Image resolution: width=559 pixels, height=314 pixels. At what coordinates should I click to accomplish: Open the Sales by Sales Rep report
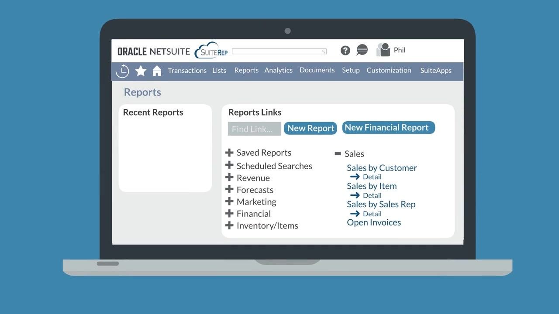click(x=381, y=204)
